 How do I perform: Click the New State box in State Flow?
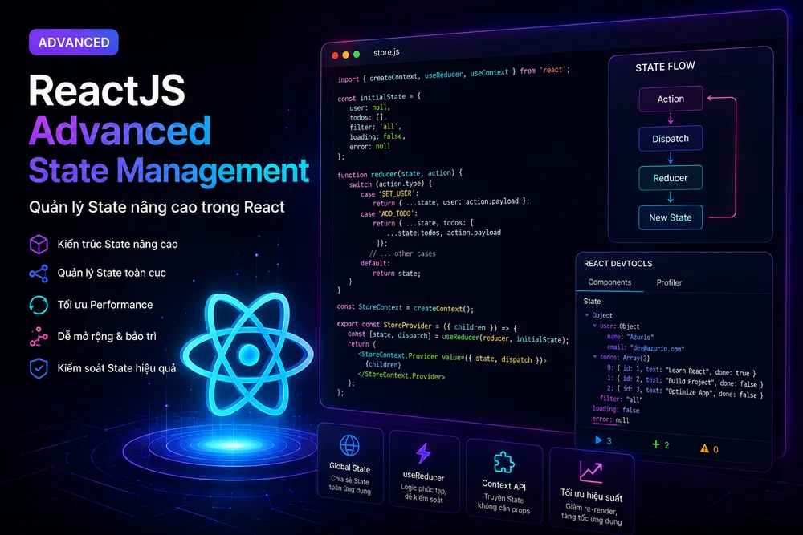pos(671,217)
